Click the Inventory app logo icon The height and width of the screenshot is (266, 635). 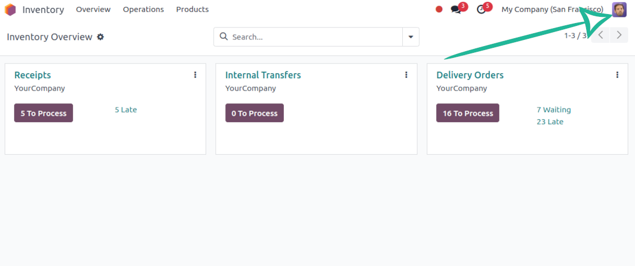tap(10, 10)
